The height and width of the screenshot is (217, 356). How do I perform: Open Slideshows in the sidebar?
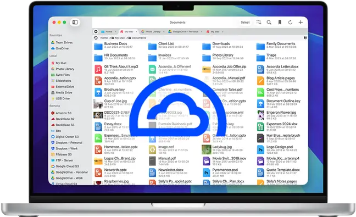tap(61, 81)
